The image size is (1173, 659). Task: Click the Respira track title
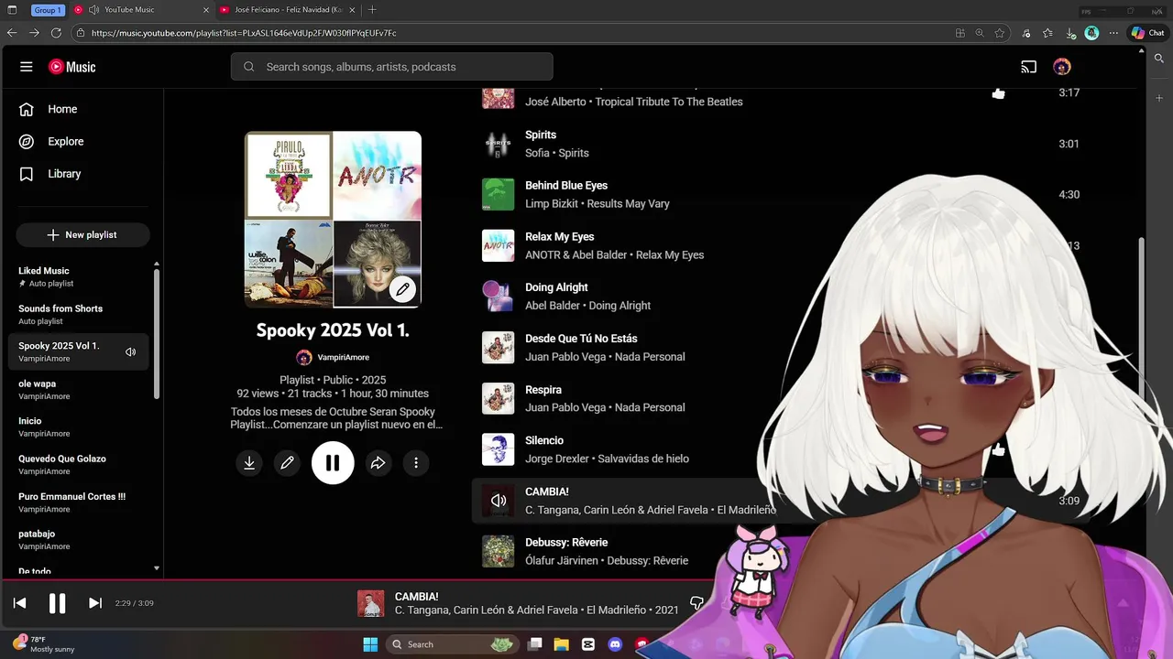pos(543,390)
